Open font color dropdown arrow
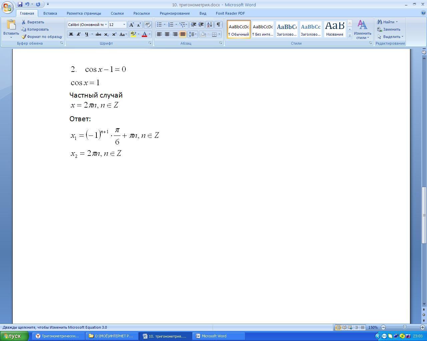Image resolution: width=427 pixels, height=341 pixels. click(149, 34)
